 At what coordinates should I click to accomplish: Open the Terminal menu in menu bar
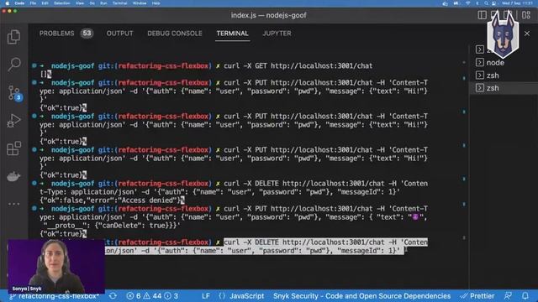pyautogui.click(x=119, y=3)
